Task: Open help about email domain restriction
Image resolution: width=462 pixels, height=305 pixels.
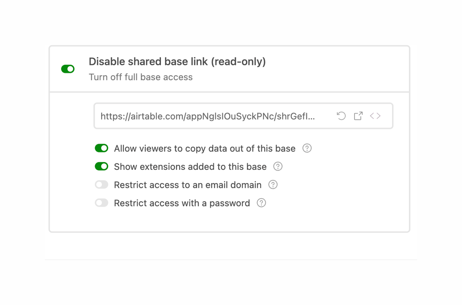Action: click(x=273, y=185)
